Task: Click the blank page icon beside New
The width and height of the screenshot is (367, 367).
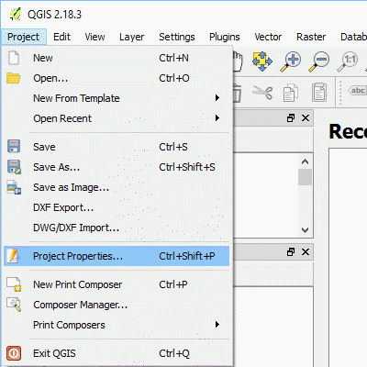Action: tap(14, 58)
